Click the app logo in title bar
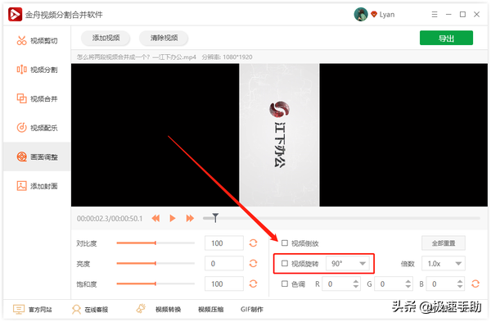 pos(15,15)
